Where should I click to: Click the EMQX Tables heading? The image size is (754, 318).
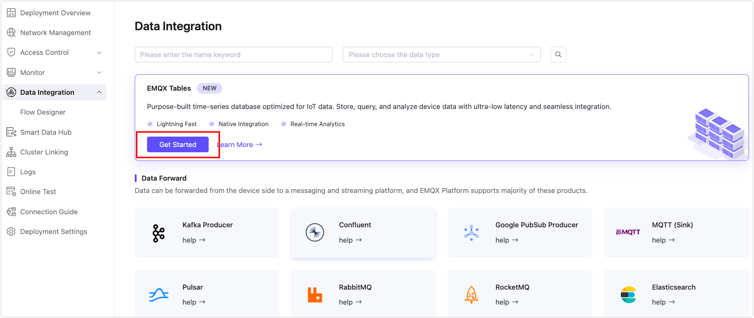click(x=169, y=88)
